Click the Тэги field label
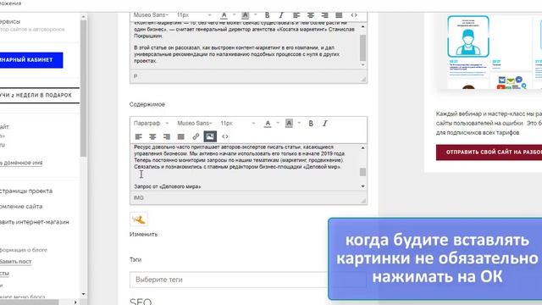 (135, 260)
